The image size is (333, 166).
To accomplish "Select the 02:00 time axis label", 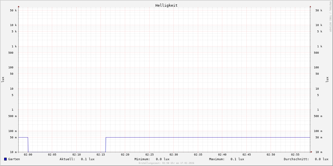I will [28, 155].
